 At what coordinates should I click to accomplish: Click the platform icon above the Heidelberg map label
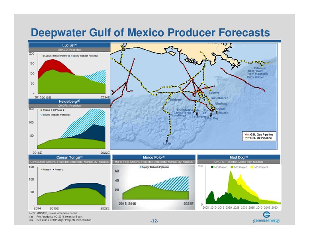pos(197,114)
